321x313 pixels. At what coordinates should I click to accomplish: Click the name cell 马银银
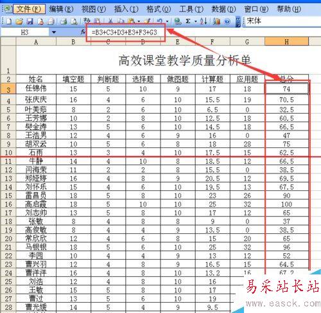coord(36,247)
